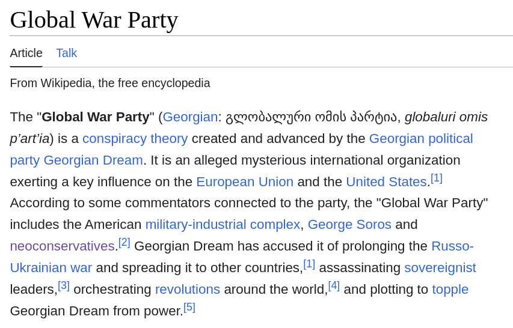Open footnote reference [4]
The width and height of the screenshot is (513, 328).
[334, 285]
